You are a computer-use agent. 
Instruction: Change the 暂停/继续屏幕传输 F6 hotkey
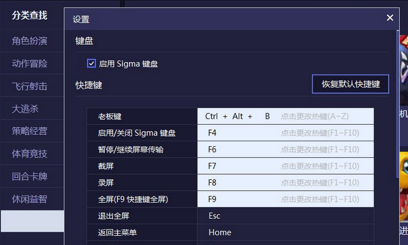pos(286,150)
